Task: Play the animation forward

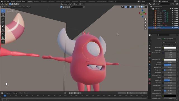Action: [76, 93]
